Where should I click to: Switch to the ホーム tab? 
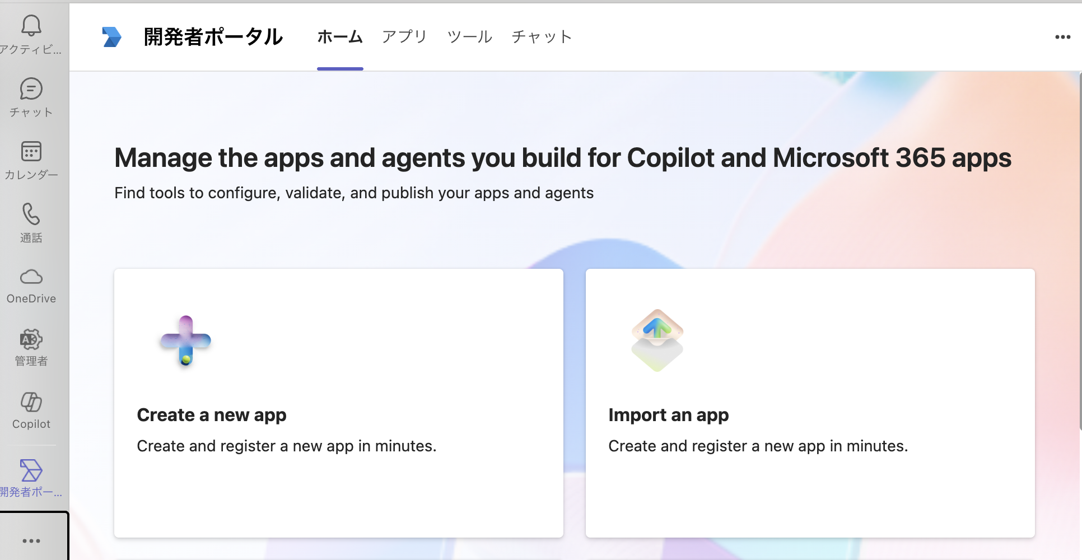(x=340, y=37)
